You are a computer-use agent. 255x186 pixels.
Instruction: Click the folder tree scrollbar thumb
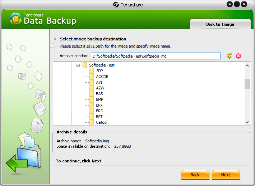click(247, 84)
